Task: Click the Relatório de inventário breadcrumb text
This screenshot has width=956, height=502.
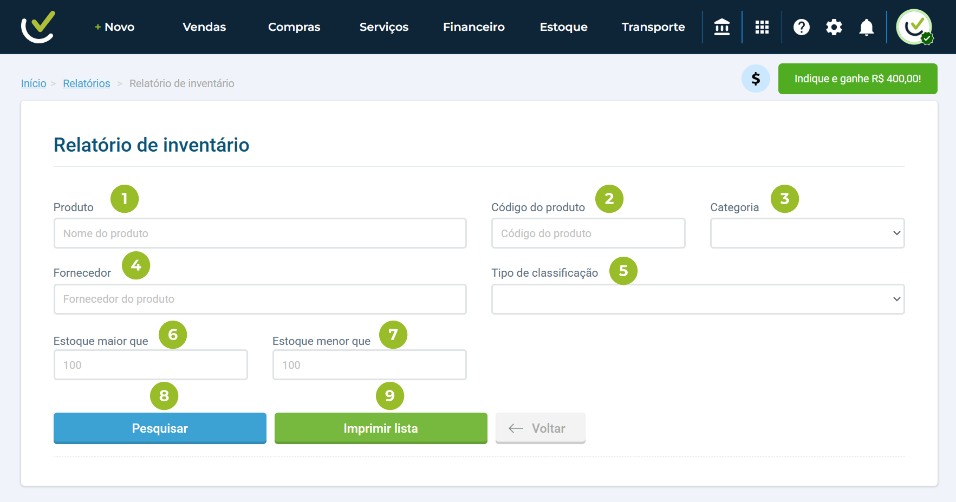Action: point(182,83)
